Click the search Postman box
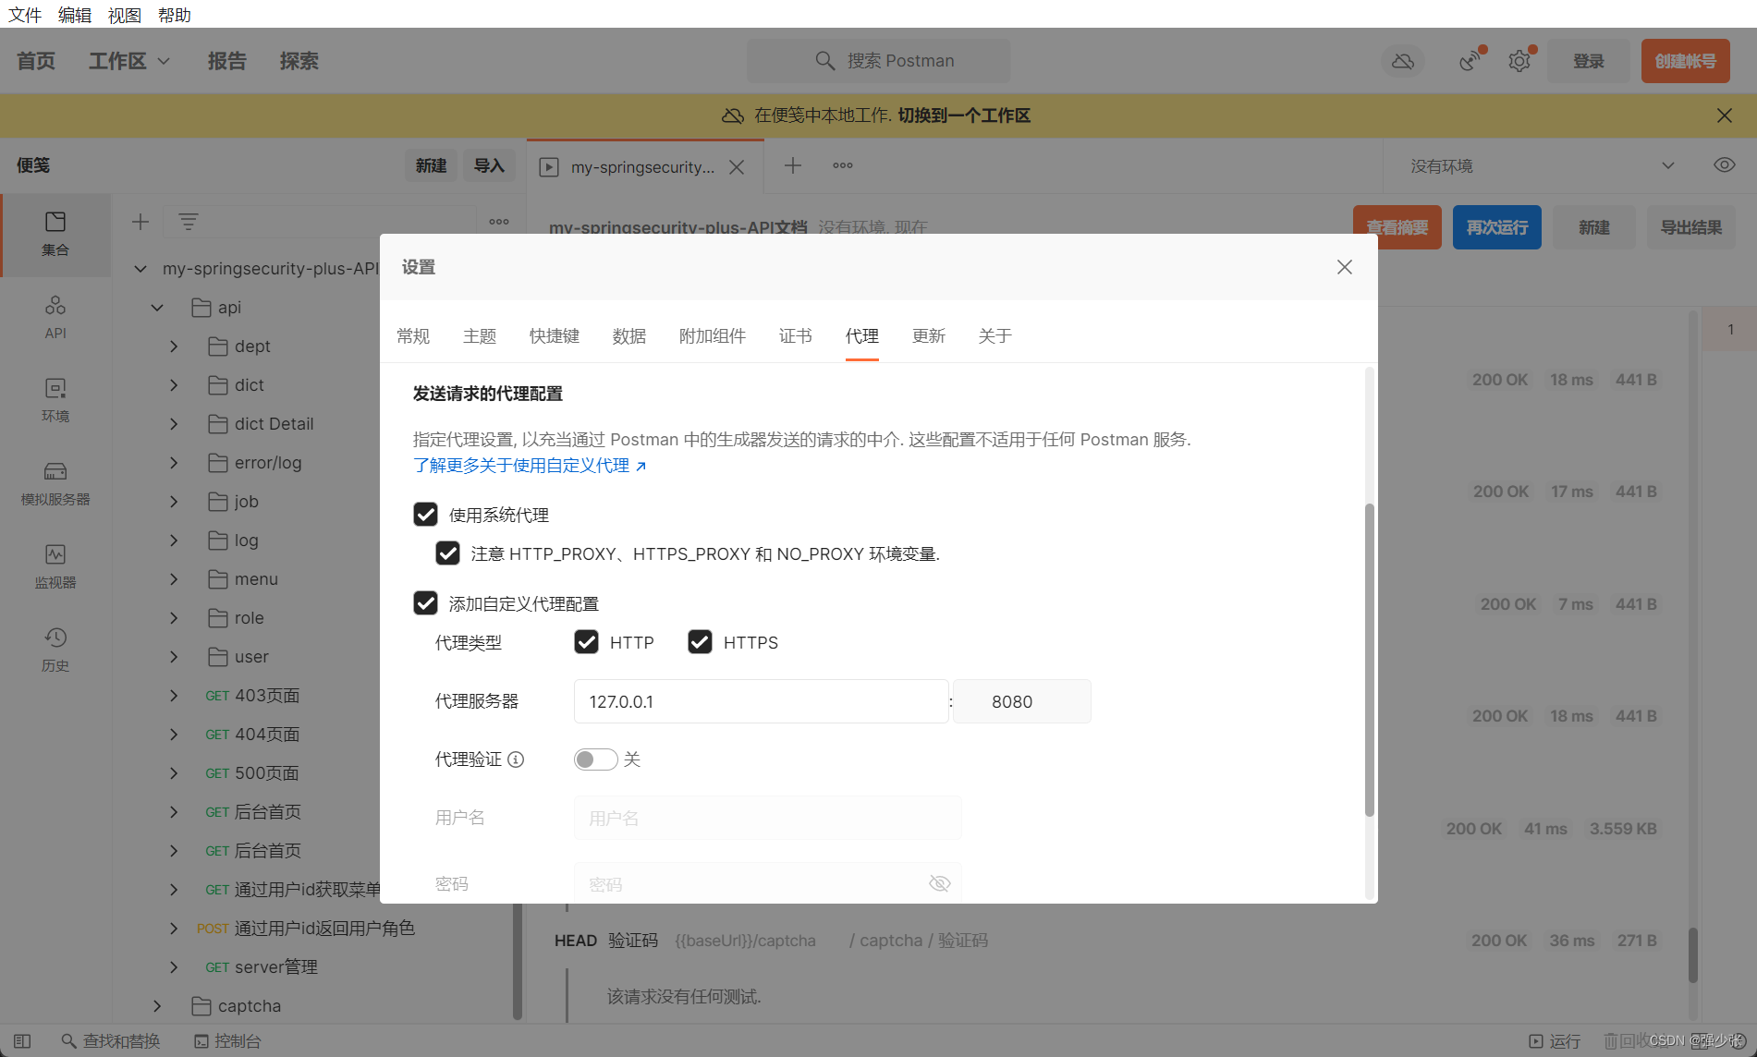This screenshot has width=1757, height=1057. [x=878, y=61]
